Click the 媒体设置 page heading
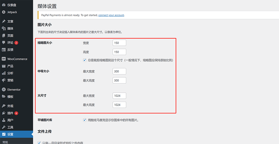279x144 pixels. pos(47,6)
